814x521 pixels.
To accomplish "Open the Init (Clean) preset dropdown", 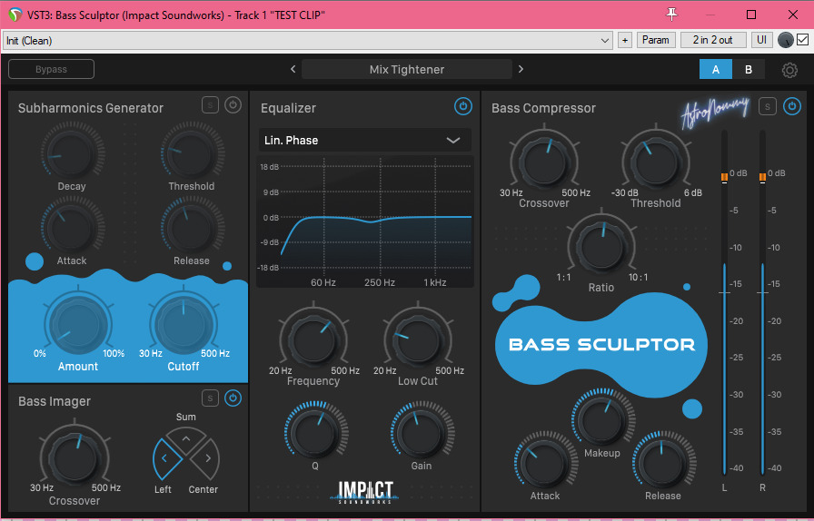I will [309, 41].
